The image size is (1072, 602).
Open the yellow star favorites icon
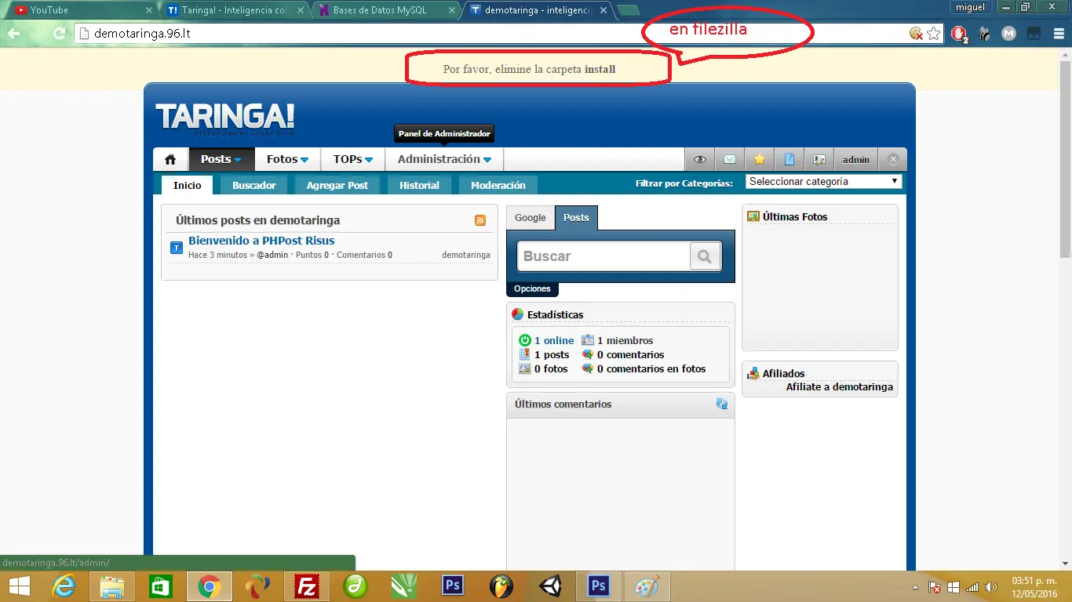click(759, 159)
